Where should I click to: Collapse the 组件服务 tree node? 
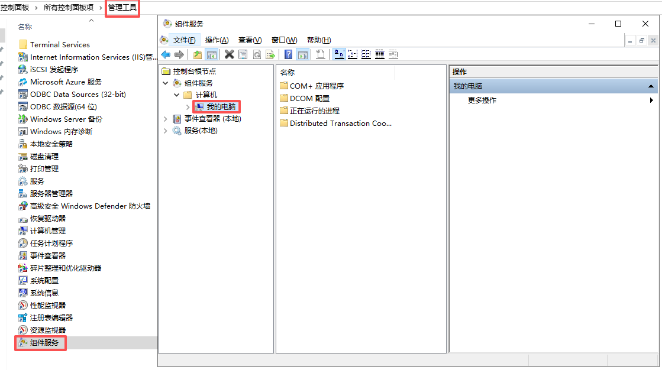(166, 83)
